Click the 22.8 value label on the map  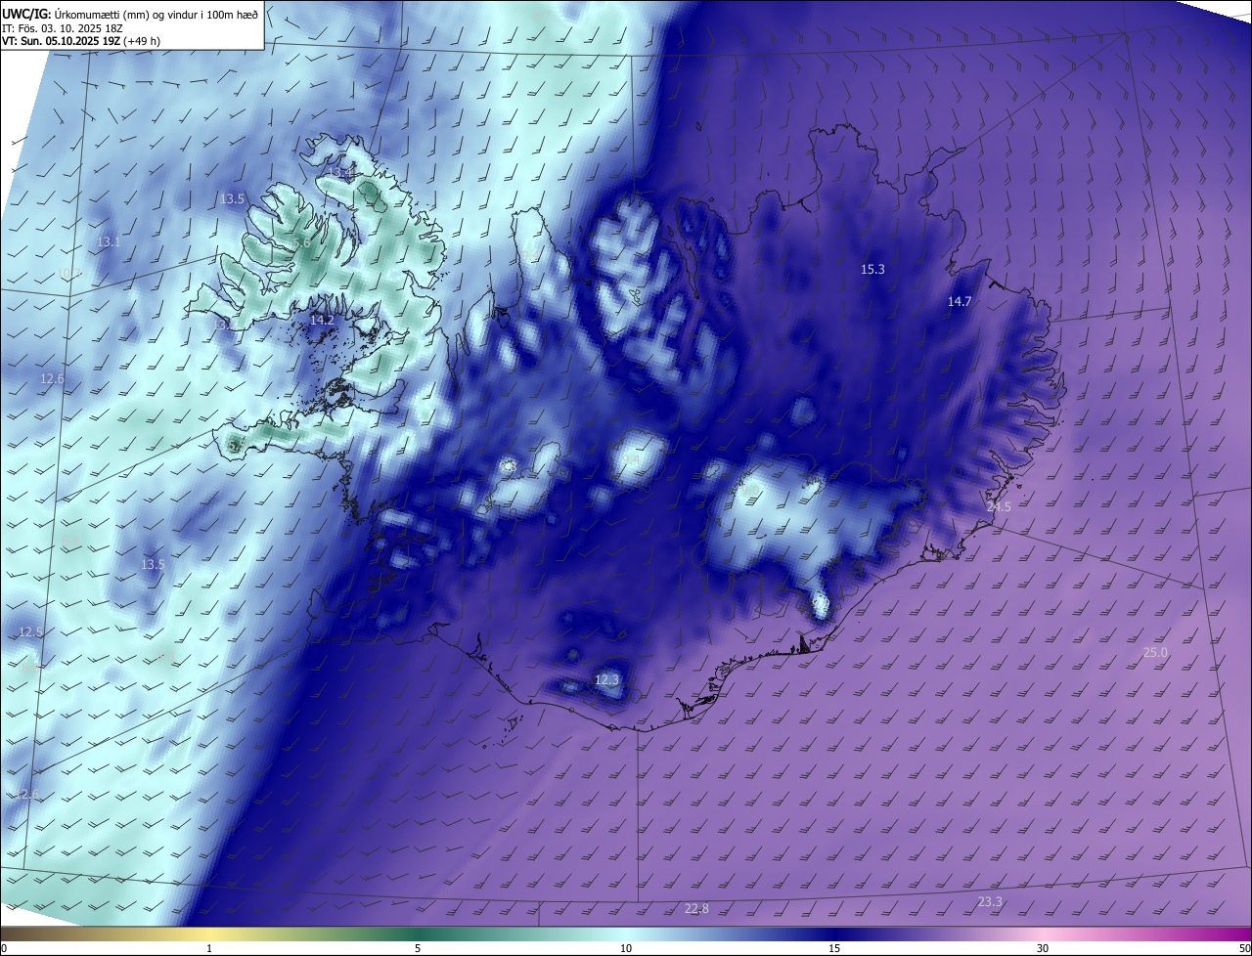(696, 909)
